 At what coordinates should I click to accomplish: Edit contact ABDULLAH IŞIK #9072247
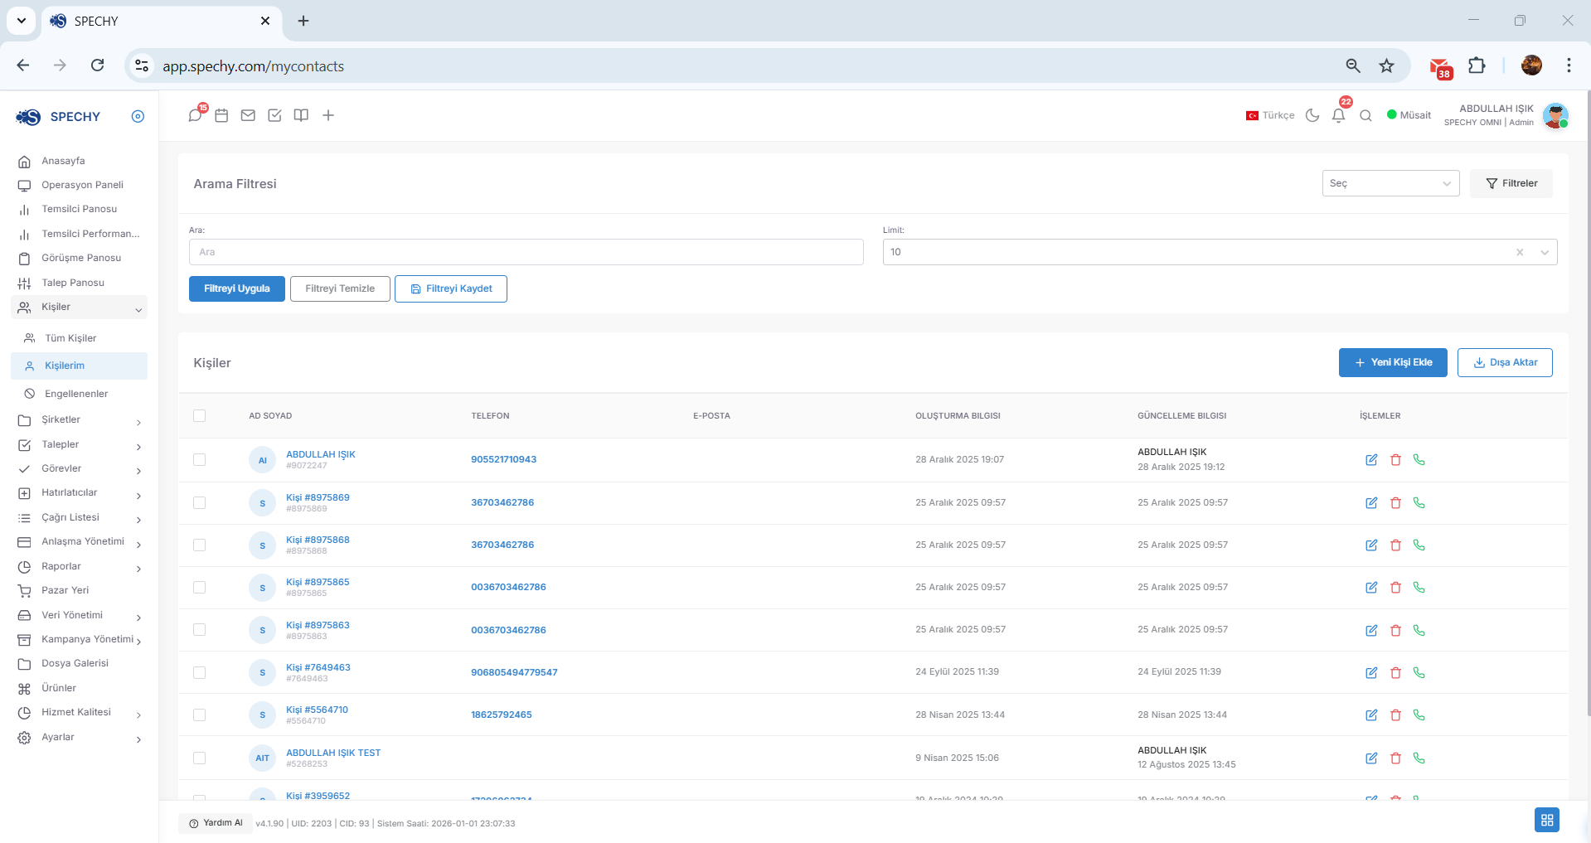[1371, 459]
